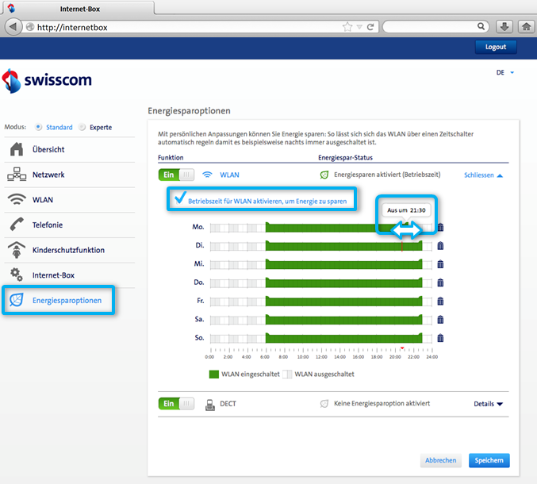This screenshot has width=537, height=484.
Task: Click the browser back arrow button
Action: (x=13, y=27)
